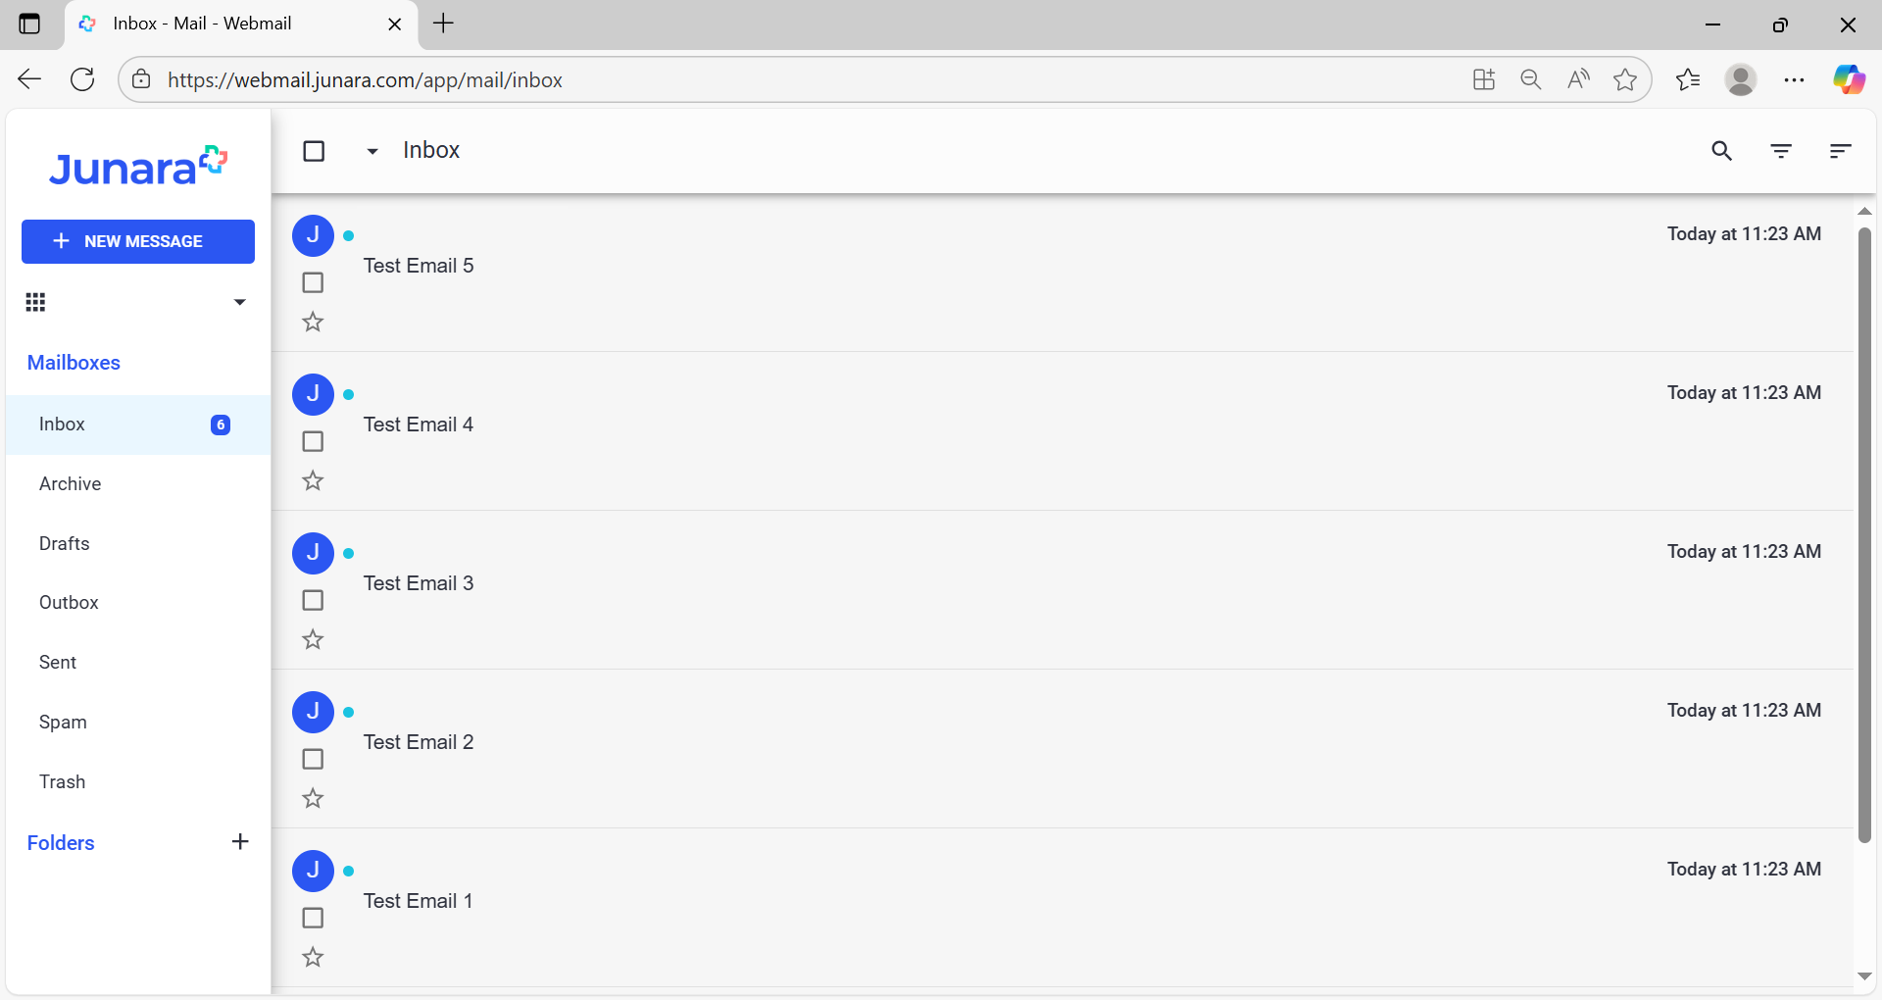Click the Inbox unread count badge

coord(221,425)
